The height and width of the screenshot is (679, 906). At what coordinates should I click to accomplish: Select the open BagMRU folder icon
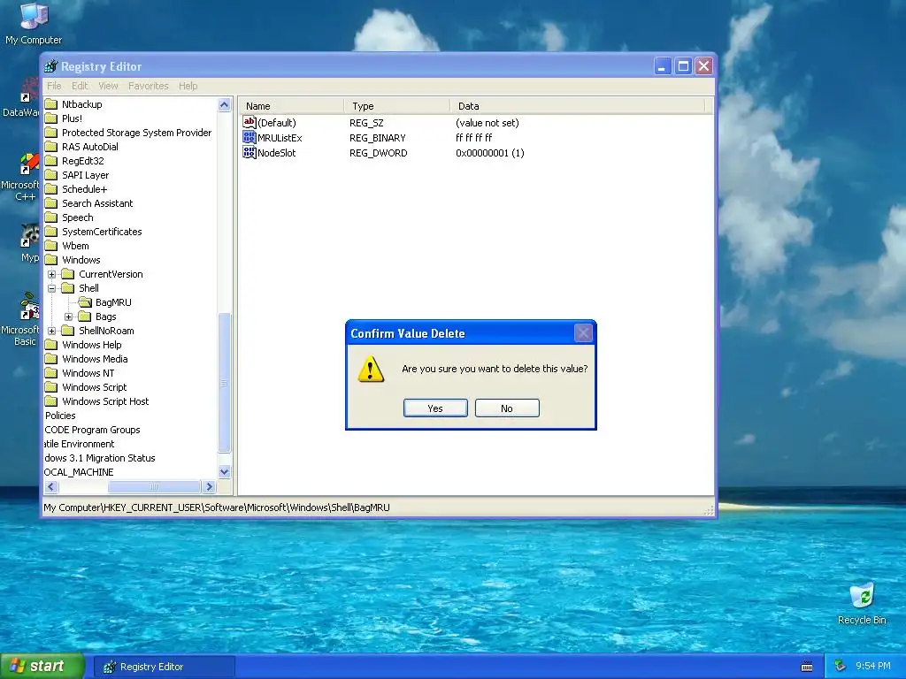point(85,302)
